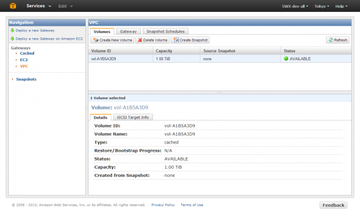The width and height of the screenshot is (360, 212).
Task: Click the 'cached' Type value
Action: point(171,143)
